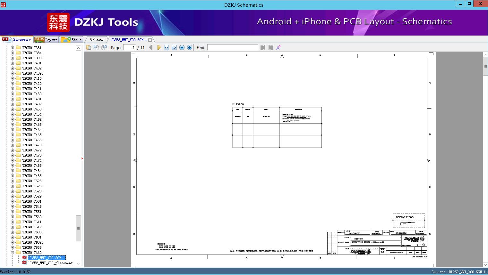Click the UL252_MMI_V00_placement PDF file icon
The height and width of the screenshot is (275, 488).
24,263
